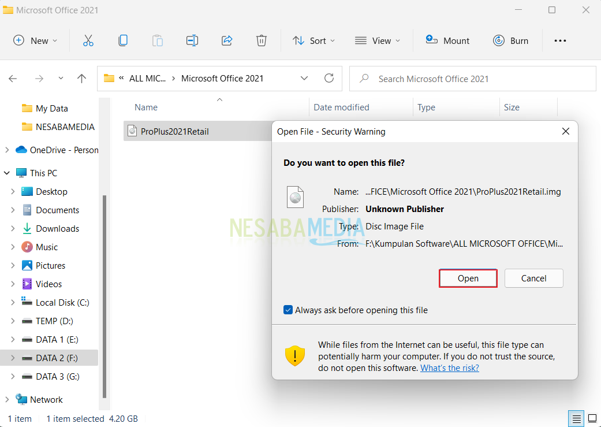Image resolution: width=601 pixels, height=427 pixels.
Task: Click Cancel in the security warning
Action: [533, 278]
